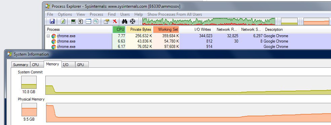Select the chrome.exe row with 6.63 CPU
The image size is (331, 125).
pyautogui.click(x=188, y=41)
